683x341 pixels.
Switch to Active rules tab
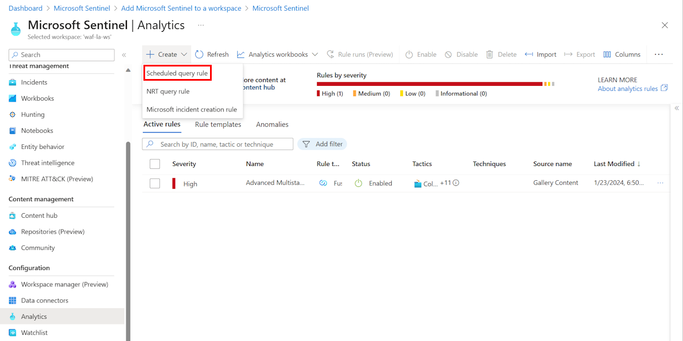[162, 124]
